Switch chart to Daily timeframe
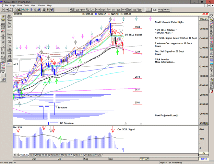 (155, 10)
